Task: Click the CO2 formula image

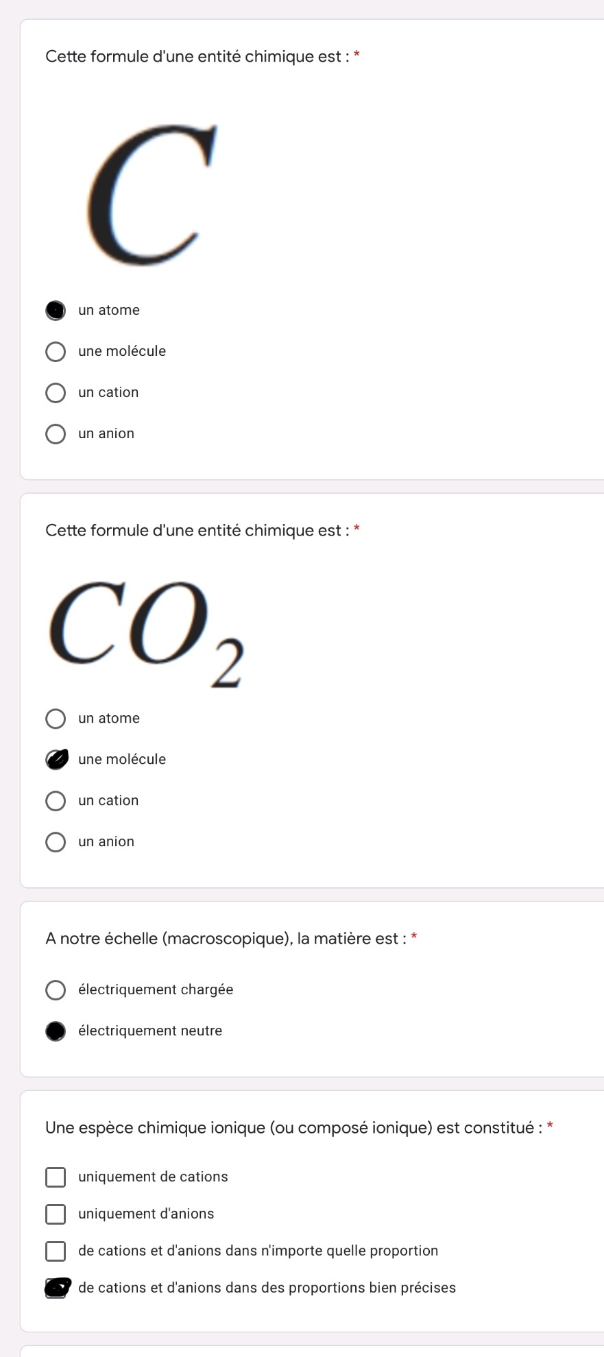Action: tap(146, 631)
